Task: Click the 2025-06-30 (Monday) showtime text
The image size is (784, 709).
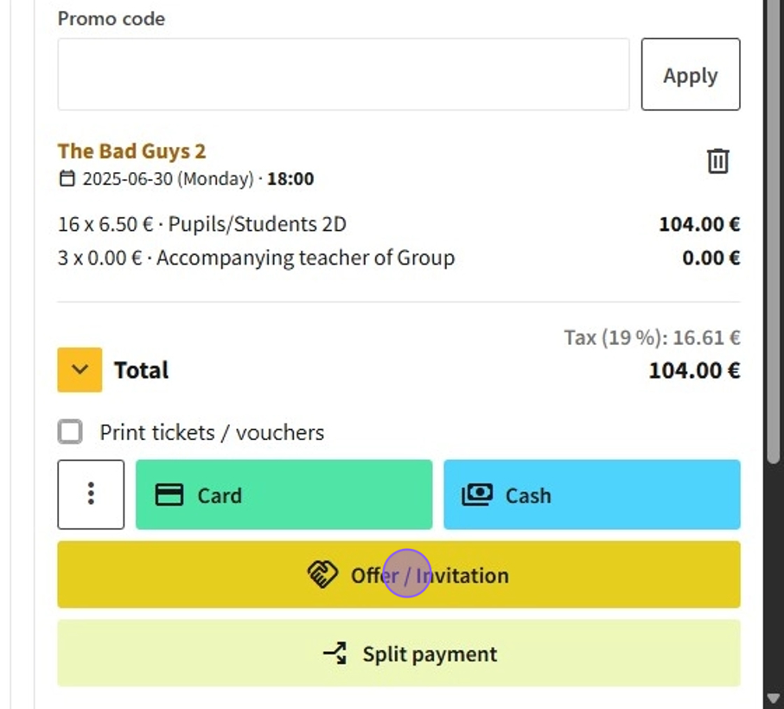Action: click(169, 180)
